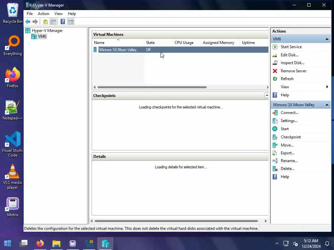Image resolution: width=334 pixels, height=250 pixels.
Task: Sort by the Name column header
Action: 118,43
